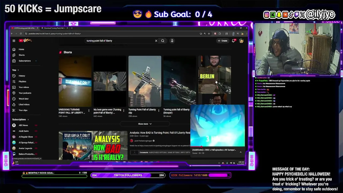
Task: Click the magnifier search button
Action: [x=163, y=41]
